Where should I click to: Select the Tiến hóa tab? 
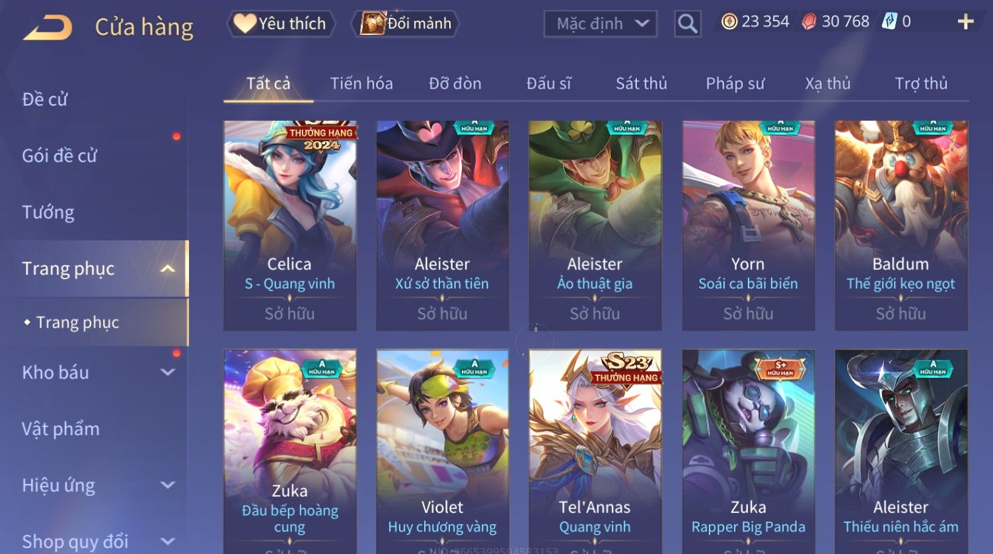click(361, 83)
